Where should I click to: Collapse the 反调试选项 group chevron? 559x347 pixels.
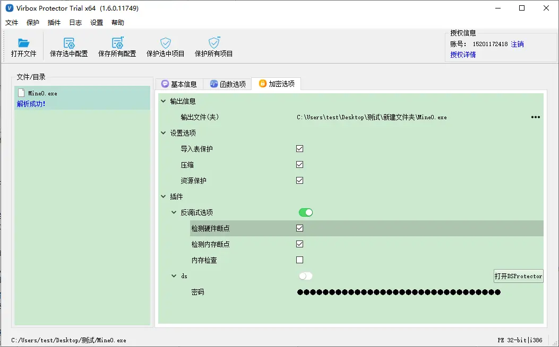coord(174,212)
